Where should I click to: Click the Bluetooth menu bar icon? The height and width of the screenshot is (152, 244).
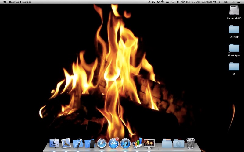pyautogui.click(x=219, y=2)
